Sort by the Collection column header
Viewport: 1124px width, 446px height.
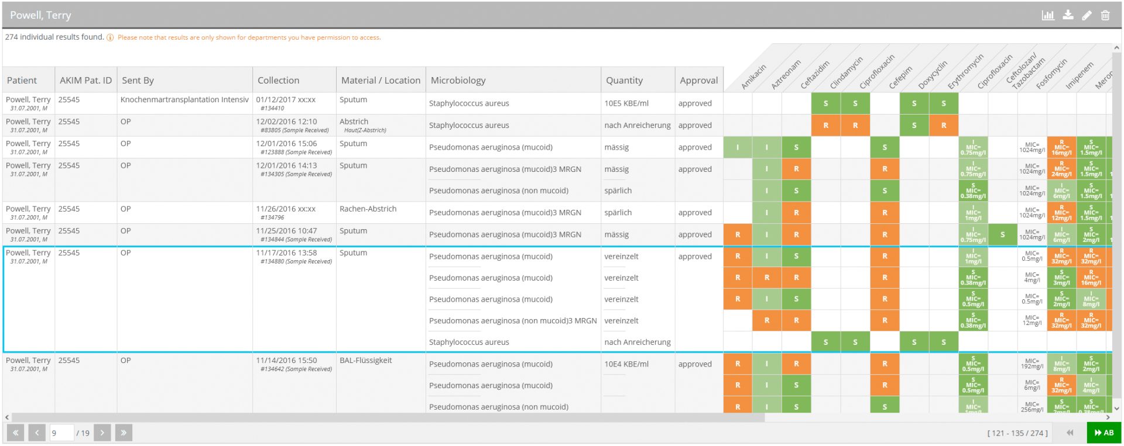(278, 80)
